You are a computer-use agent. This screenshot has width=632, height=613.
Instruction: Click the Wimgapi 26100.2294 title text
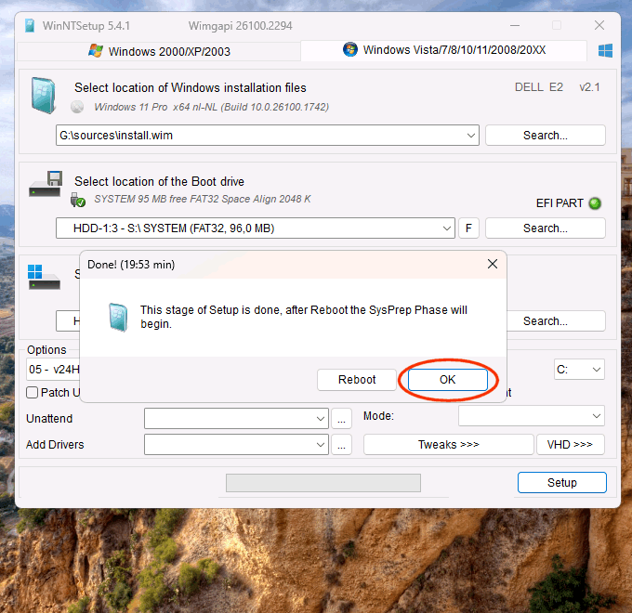(x=240, y=26)
